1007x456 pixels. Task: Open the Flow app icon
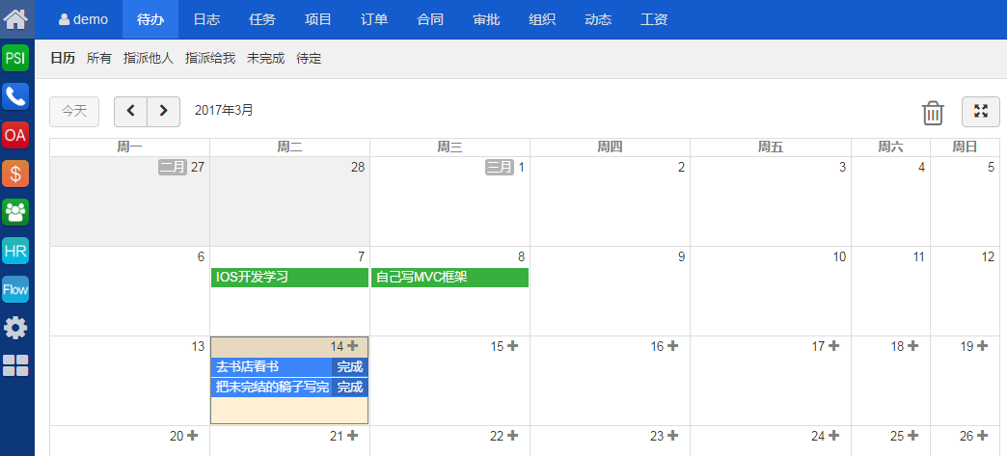15,289
